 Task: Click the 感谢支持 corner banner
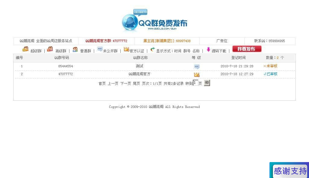coord(289,170)
